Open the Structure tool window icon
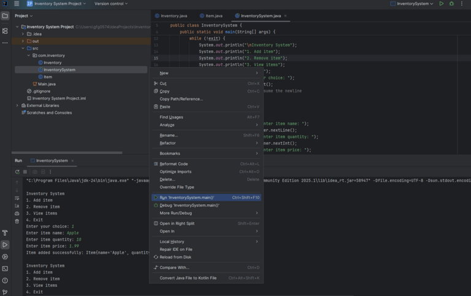Image resolution: width=471 pixels, height=296 pixels. [x=5, y=31]
